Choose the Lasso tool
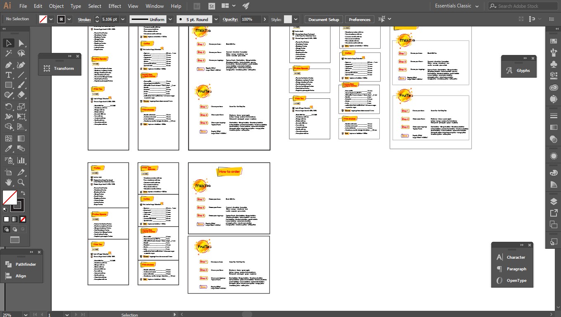 21,53
